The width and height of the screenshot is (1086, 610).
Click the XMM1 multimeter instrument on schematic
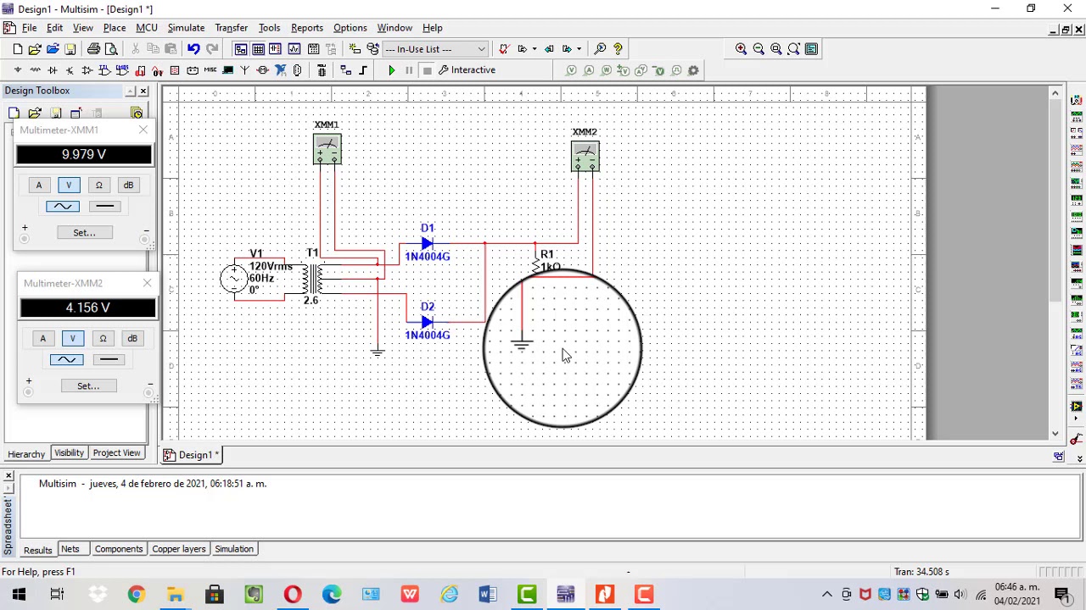[x=327, y=149]
